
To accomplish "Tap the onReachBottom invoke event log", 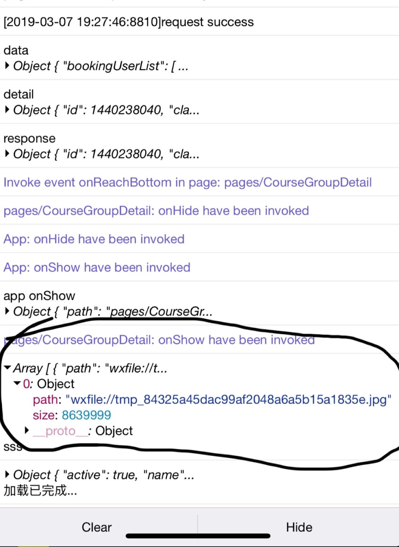I will click(x=187, y=182).
